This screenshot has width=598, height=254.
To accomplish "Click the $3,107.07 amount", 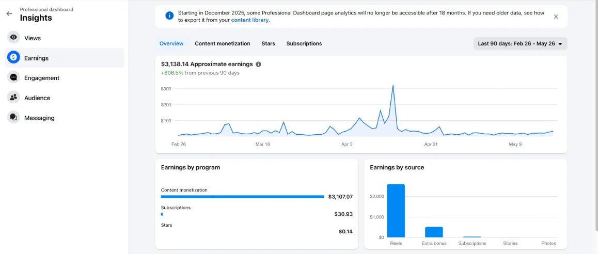I will pos(340,197).
